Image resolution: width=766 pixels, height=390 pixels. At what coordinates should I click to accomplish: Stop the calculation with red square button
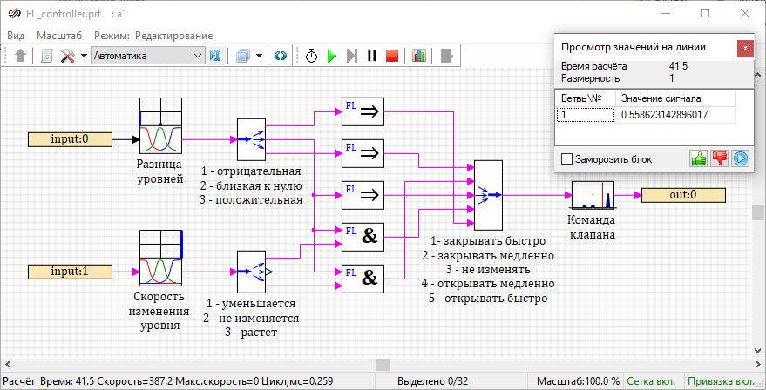click(x=392, y=56)
